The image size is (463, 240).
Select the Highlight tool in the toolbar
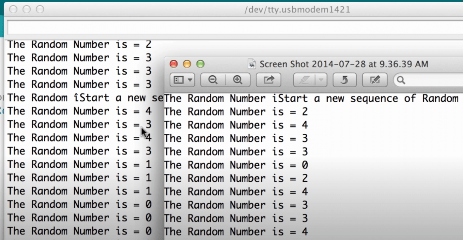point(305,80)
